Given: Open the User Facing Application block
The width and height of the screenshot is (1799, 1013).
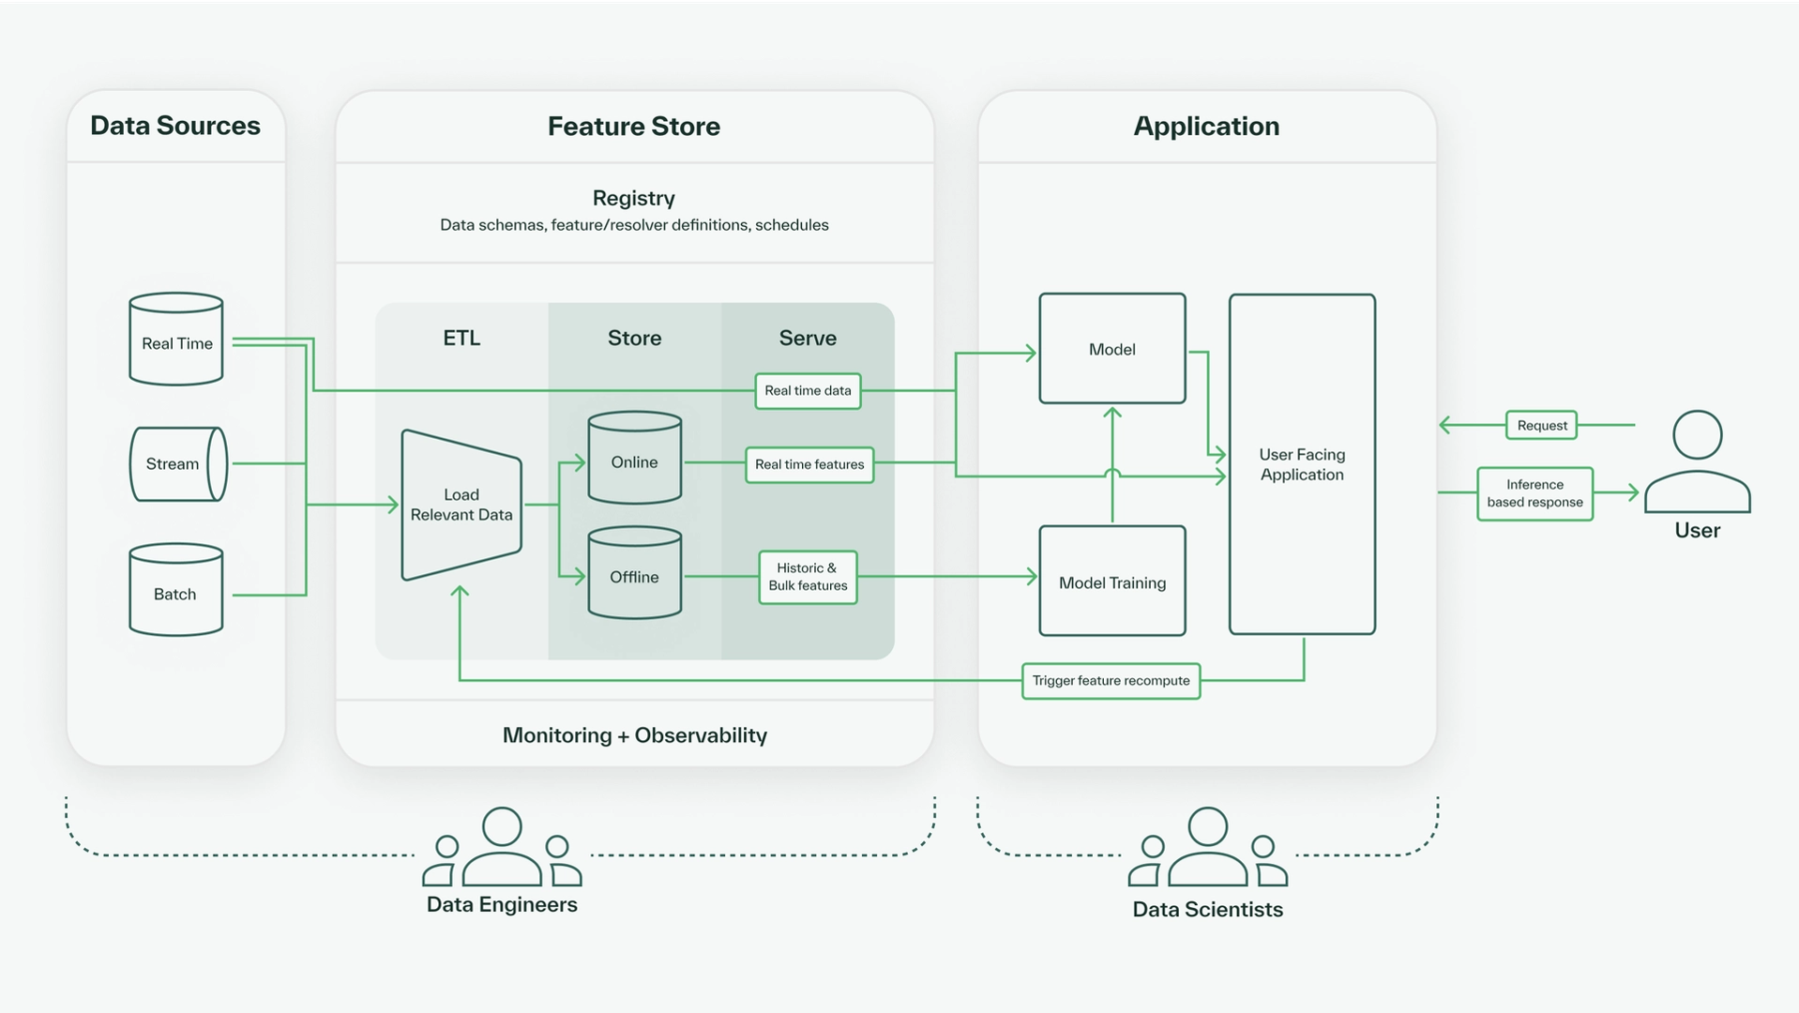Looking at the screenshot, I should point(1301,464).
